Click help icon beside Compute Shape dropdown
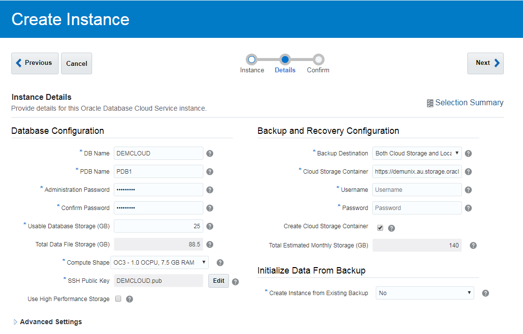 pos(220,263)
